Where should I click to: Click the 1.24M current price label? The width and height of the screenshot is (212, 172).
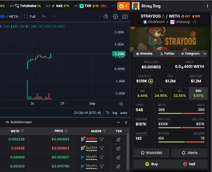(119, 54)
